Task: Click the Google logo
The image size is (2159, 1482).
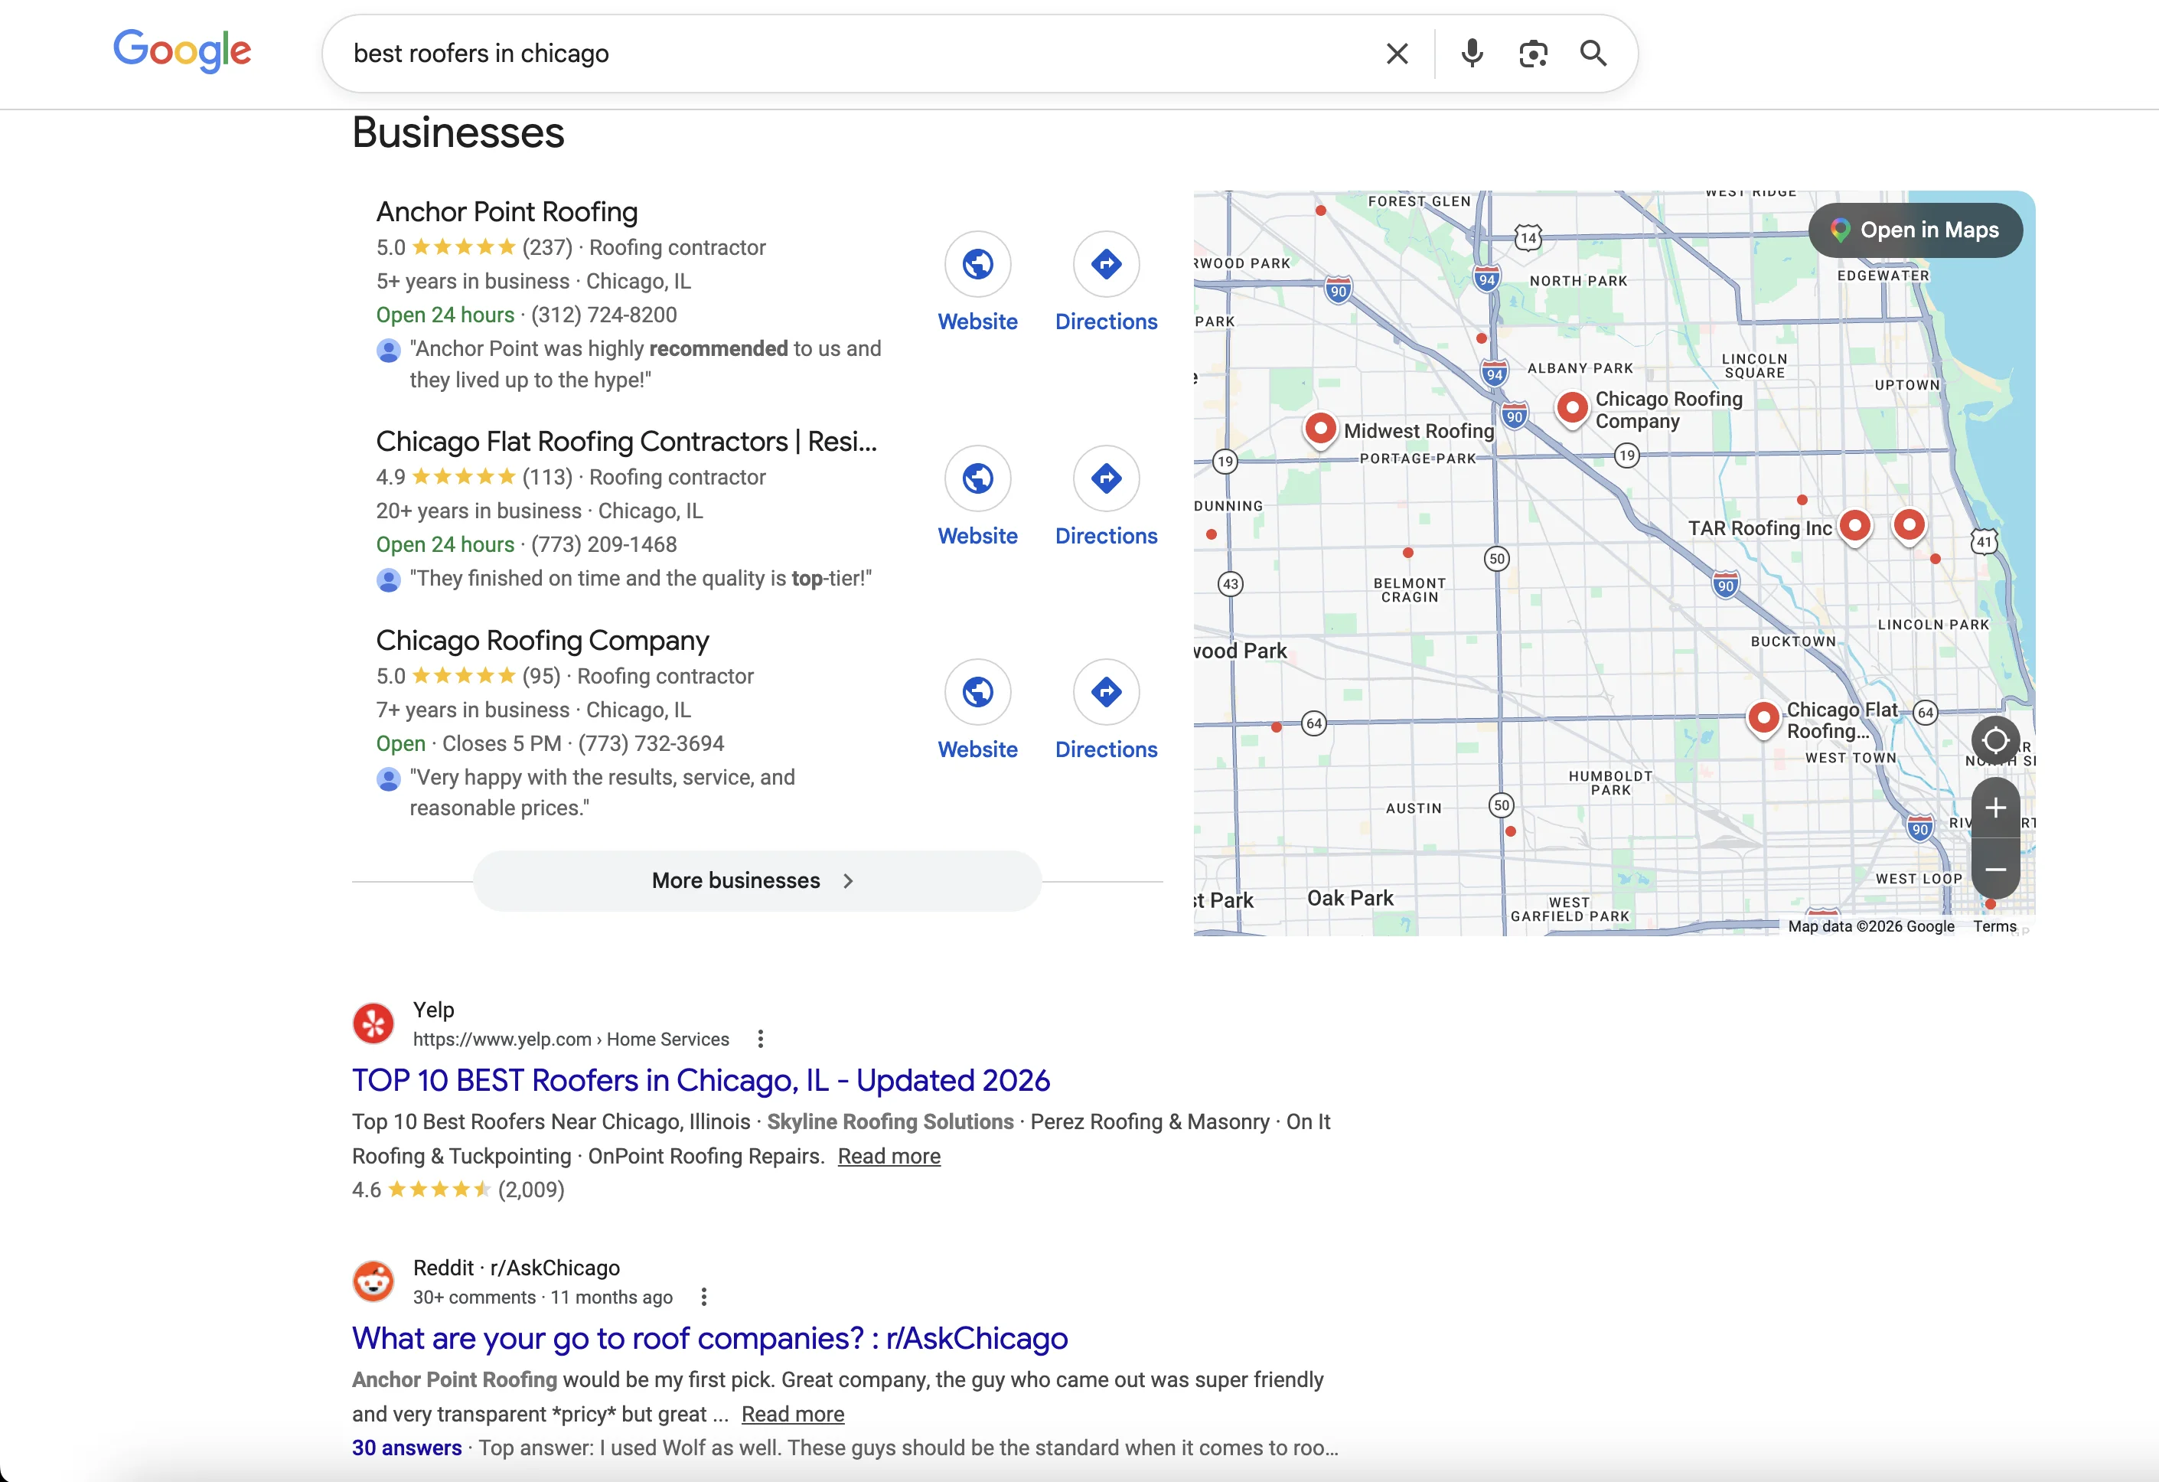Action: tap(182, 51)
